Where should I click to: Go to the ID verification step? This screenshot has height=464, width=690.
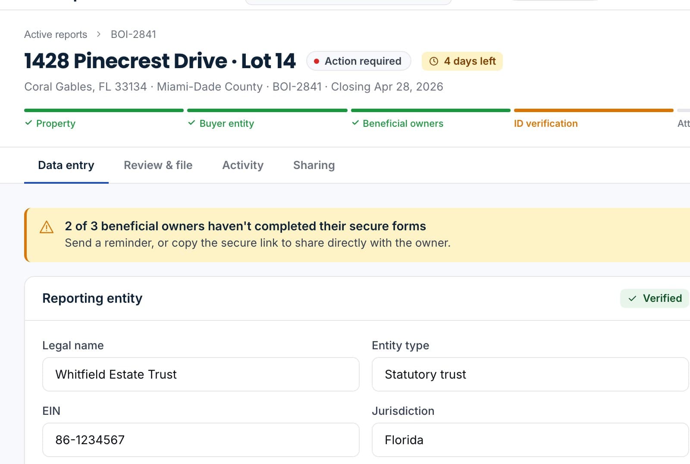546,123
